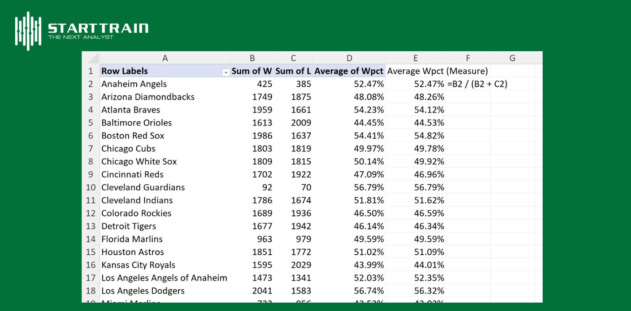Click the 'Row Labels' header cell
This screenshot has height=311, width=631.
pos(165,71)
